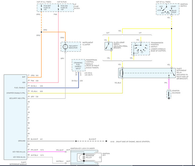
Task: Click the 'SECURITY IND CTRL' terminal label
Action: point(17,99)
